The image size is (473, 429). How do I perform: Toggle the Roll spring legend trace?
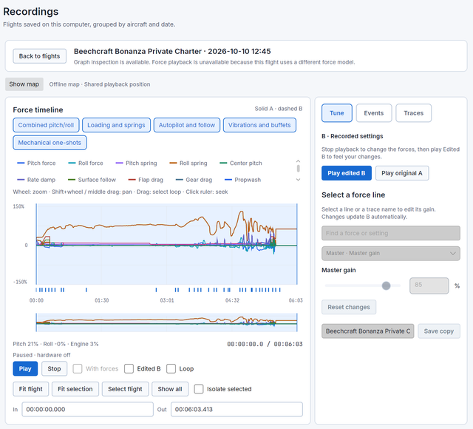[x=188, y=163]
